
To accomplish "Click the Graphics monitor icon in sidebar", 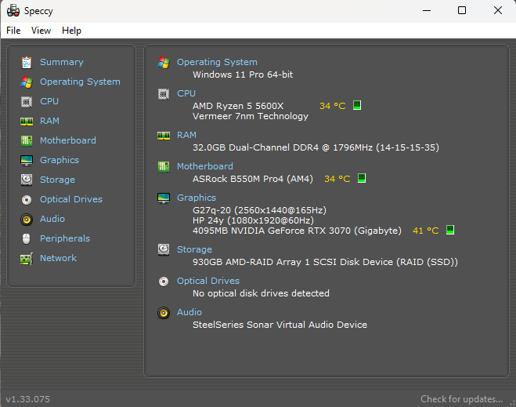I will coord(27,160).
